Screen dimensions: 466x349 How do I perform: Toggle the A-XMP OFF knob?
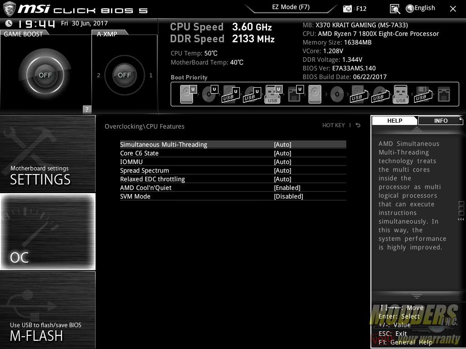point(125,75)
